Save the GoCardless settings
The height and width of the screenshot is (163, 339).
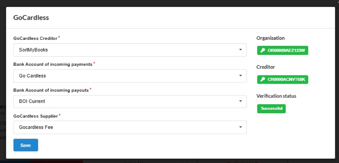[26, 145]
